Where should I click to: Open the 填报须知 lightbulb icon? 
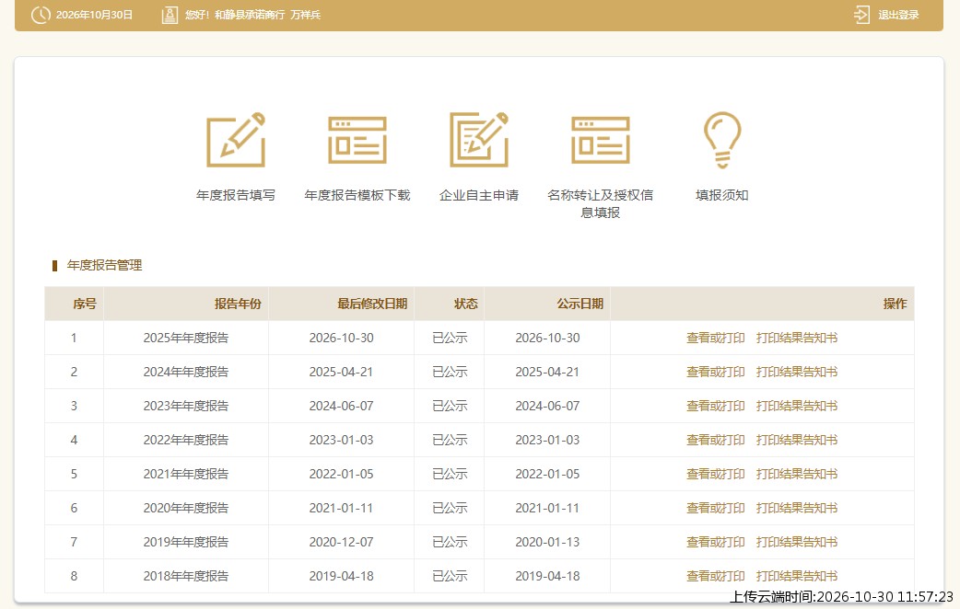point(721,140)
